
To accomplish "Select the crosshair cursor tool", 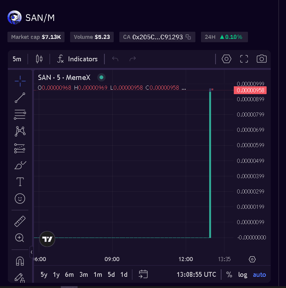I will tap(20, 80).
